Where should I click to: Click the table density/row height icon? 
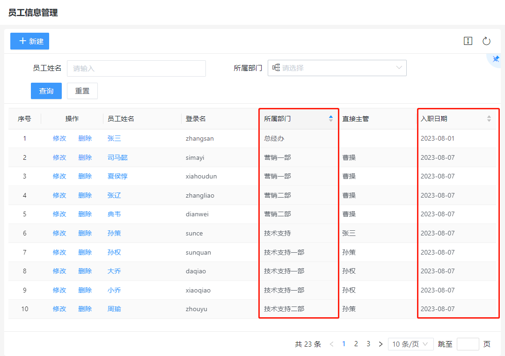point(468,41)
